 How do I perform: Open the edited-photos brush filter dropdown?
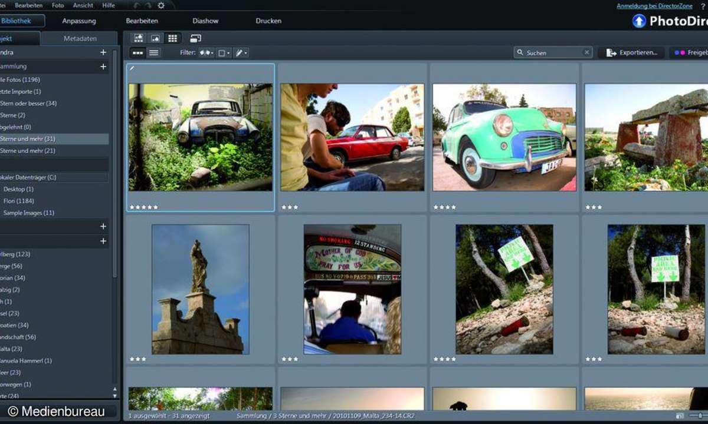coord(241,53)
